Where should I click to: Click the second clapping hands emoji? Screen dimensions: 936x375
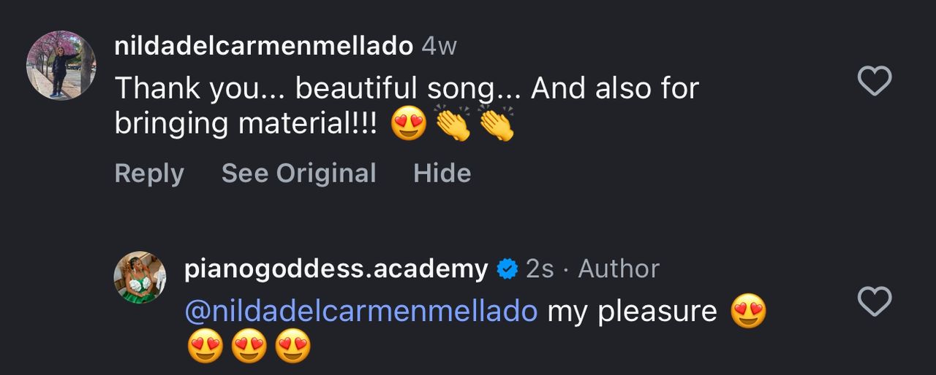[x=497, y=123]
